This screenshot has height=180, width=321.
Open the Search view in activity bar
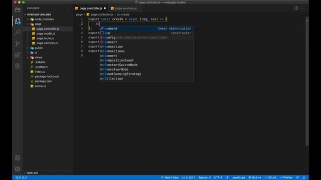coord(18,32)
